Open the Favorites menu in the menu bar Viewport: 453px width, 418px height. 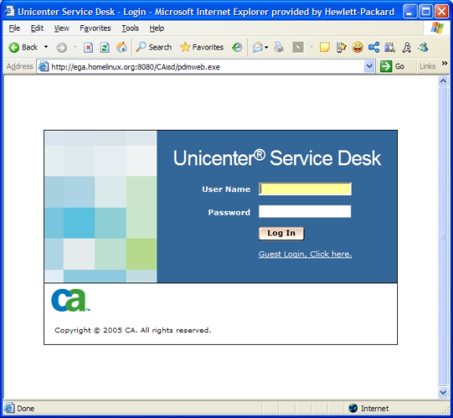click(x=95, y=28)
